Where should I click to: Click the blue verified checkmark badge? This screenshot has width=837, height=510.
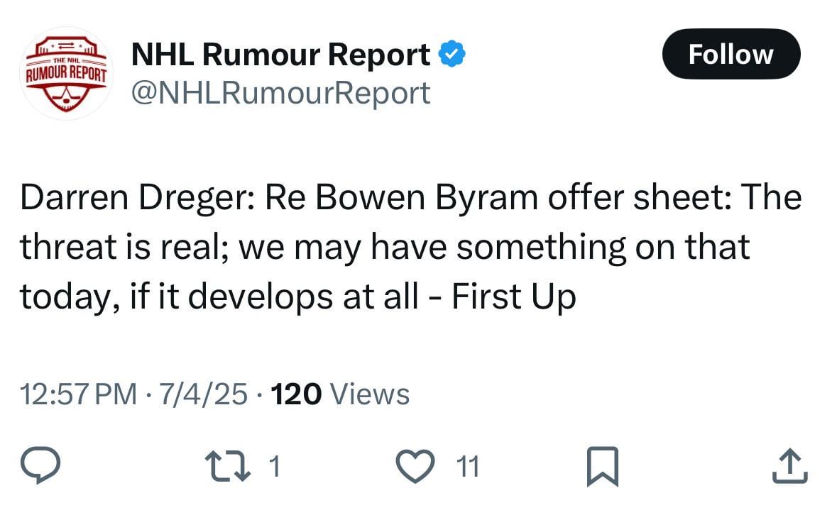click(x=452, y=55)
